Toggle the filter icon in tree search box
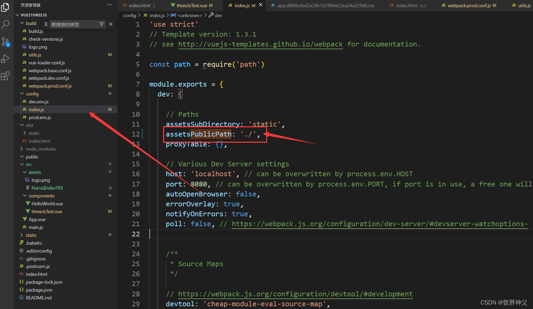Viewport: 533px width, 309px height. click(101, 24)
